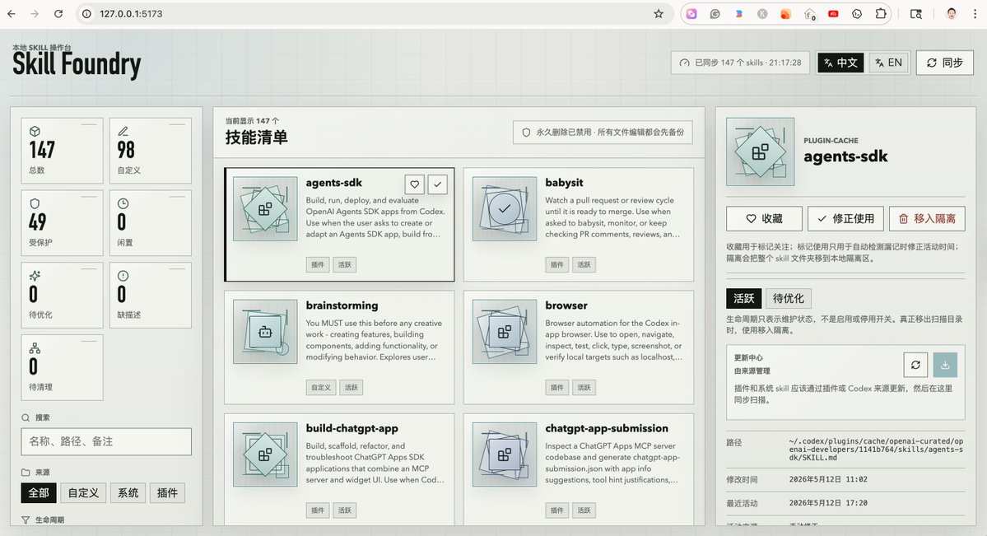Image resolution: width=987 pixels, height=536 pixels.
Task: Click the 修正使用 button
Action: click(845, 218)
